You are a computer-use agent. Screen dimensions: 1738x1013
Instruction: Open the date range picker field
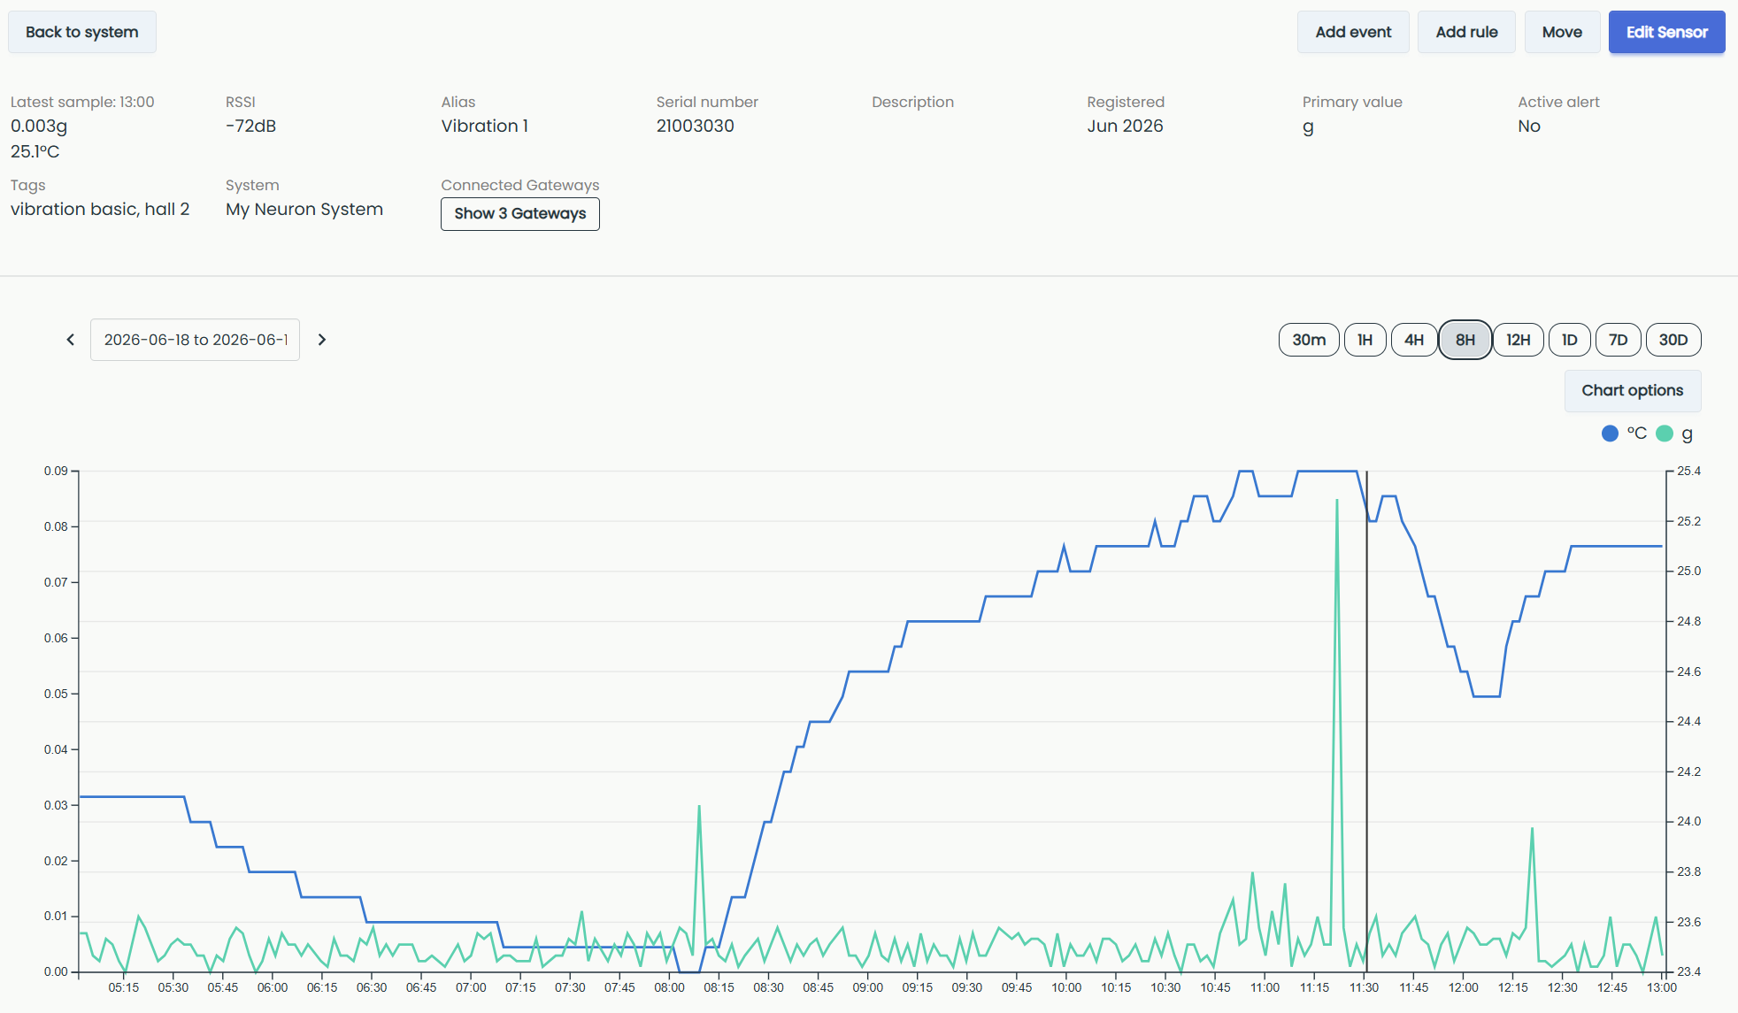click(x=195, y=340)
